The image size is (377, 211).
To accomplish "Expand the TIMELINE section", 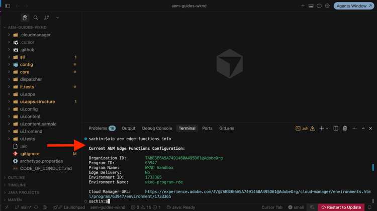I will click(17, 185).
